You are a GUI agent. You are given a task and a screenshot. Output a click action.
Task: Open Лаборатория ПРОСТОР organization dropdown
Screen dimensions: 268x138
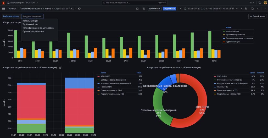point(23,3)
